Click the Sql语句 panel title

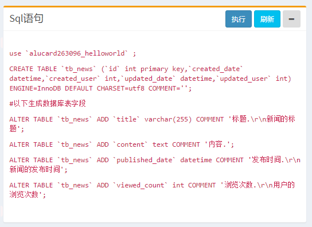26,18
